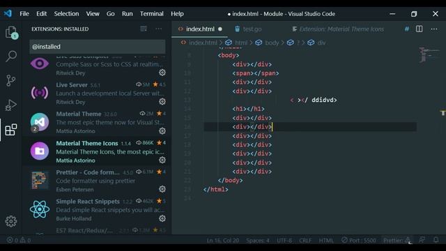Click the Live Sass Compiler eye icon
Image resolution: width=446 pixels, height=251 pixels.
point(40,63)
